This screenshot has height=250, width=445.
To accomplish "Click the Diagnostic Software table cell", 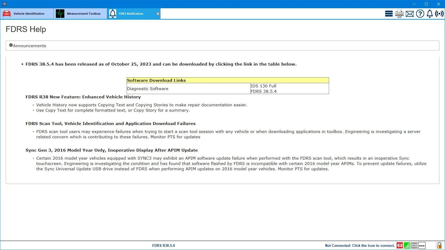I will pos(189,88).
